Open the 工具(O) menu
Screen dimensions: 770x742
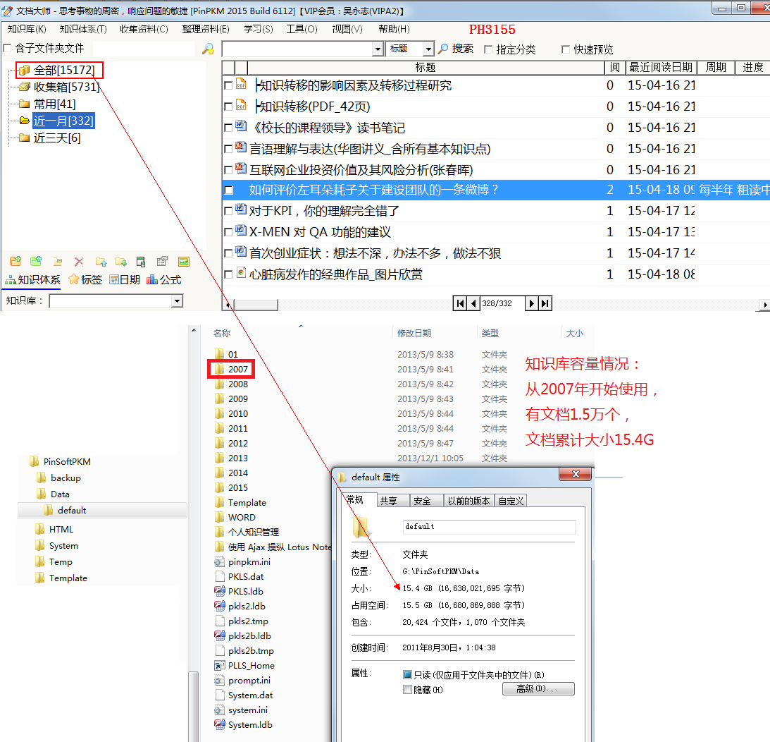pyautogui.click(x=302, y=29)
